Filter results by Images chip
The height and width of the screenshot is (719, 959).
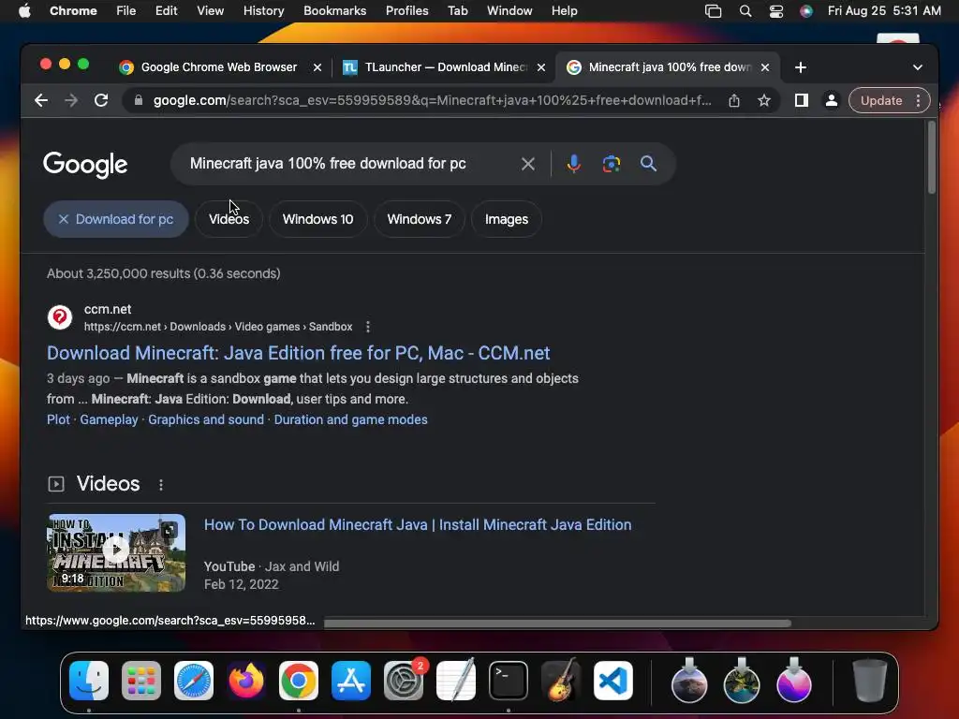(x=507, y=219)
